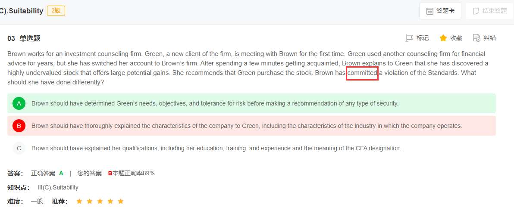Click the end quiz icon
This screenshot has width=514, height=211.
coord(476,11)
